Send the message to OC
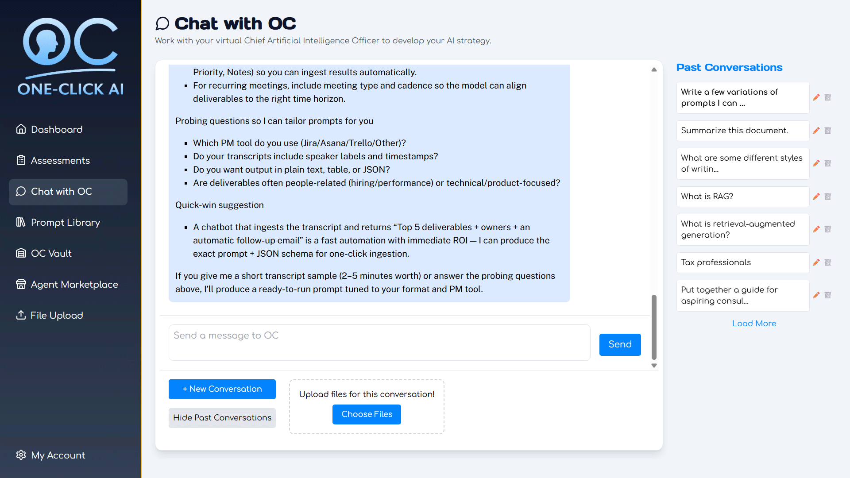 point(620,344)
